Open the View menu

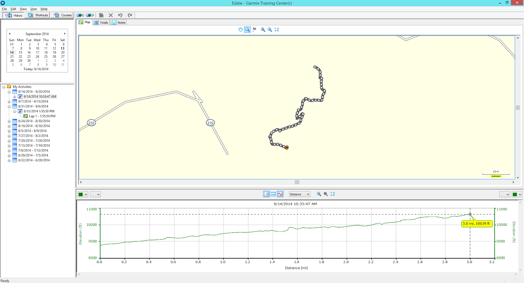pos(23,9)
